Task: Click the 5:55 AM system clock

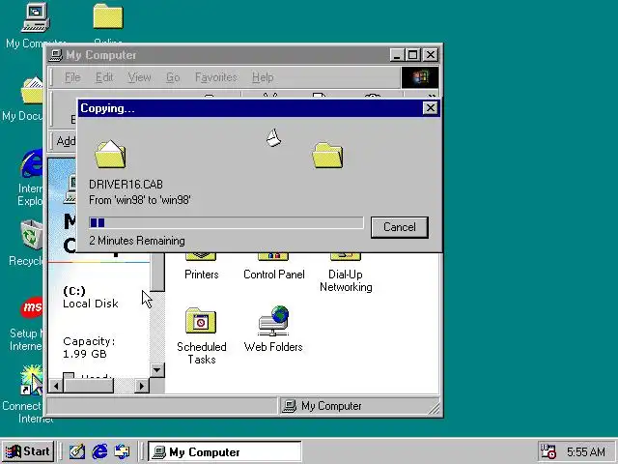Action: click(x=586, y=451)
